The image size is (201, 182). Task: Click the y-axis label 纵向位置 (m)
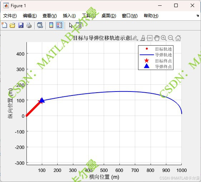tap(10, 103)
